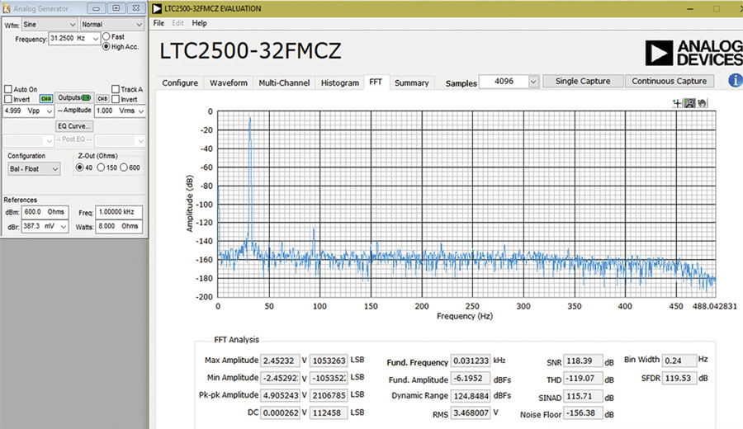Activate the graph zoom magnifier tool
This screenshot has height=429, width=743.
coord(690,103)
